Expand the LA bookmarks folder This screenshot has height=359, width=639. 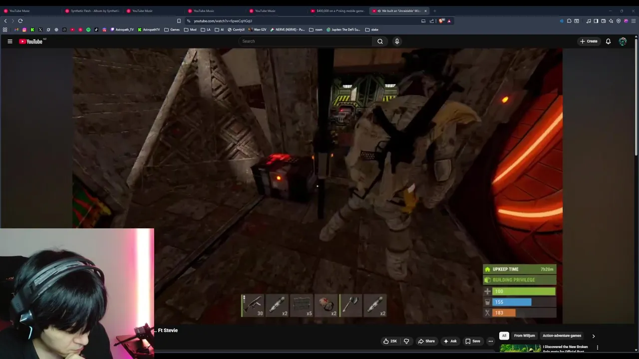(x=206, y=30)
